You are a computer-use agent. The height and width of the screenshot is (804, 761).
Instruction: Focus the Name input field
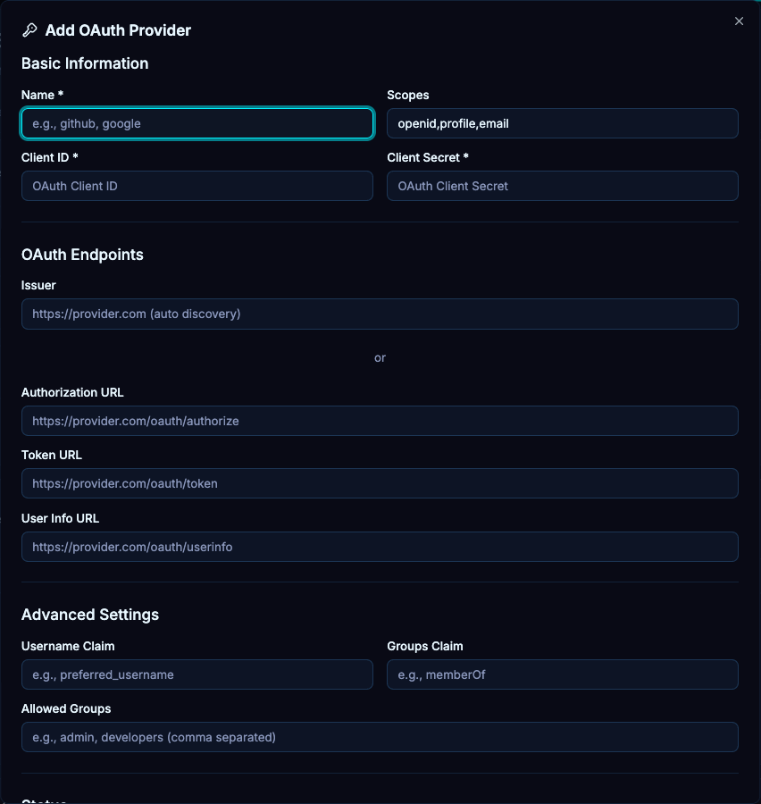[x=197, y=123]
